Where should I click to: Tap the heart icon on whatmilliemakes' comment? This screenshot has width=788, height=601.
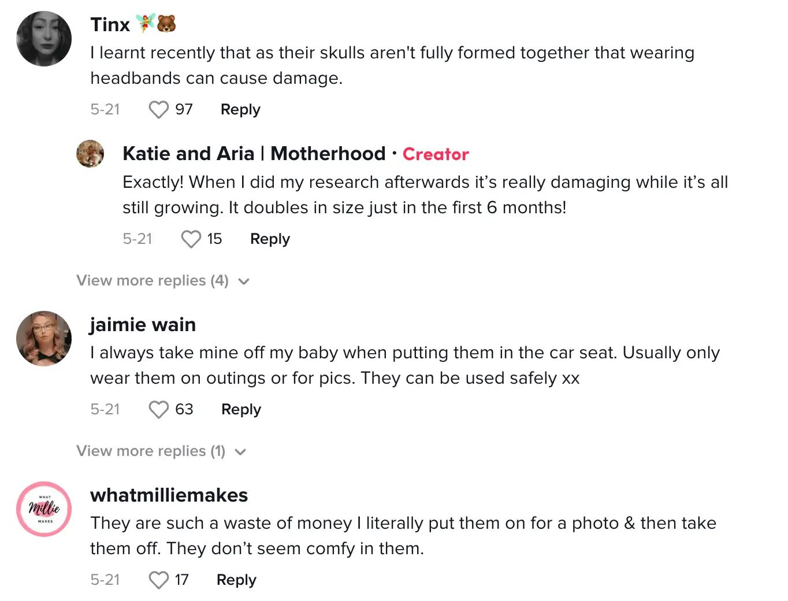158,580
